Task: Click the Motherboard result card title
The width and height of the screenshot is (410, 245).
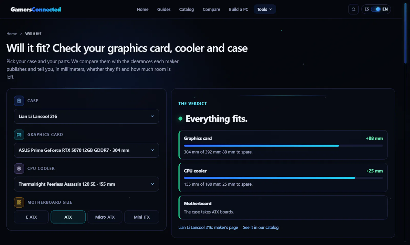Action: pyautogui.click(x=198, y=204)
